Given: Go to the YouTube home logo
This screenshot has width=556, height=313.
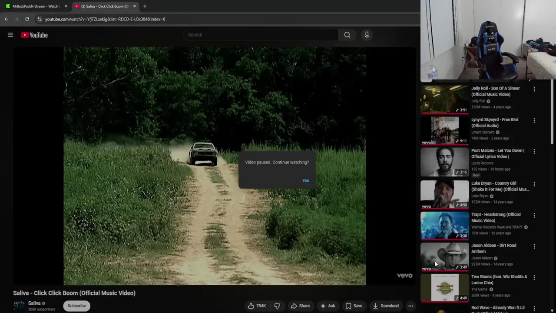Looking at the screenshot, I should pos(34,35).
